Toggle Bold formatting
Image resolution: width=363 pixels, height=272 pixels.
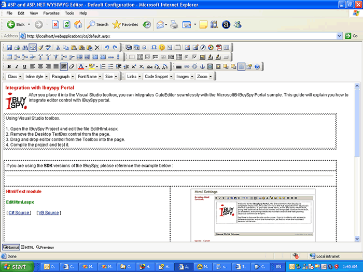coord(9,67)
